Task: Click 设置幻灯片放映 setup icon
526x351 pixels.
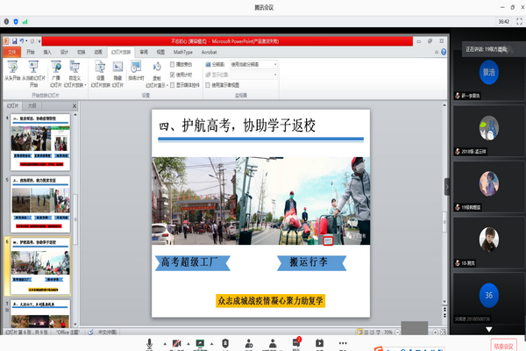Action: 101,68
